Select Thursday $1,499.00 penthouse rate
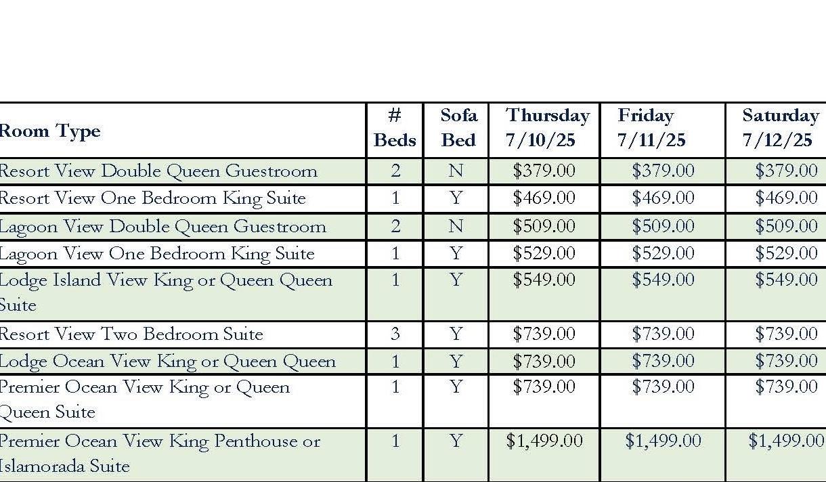This screenshot has width=826, height=482. (544, 441)
